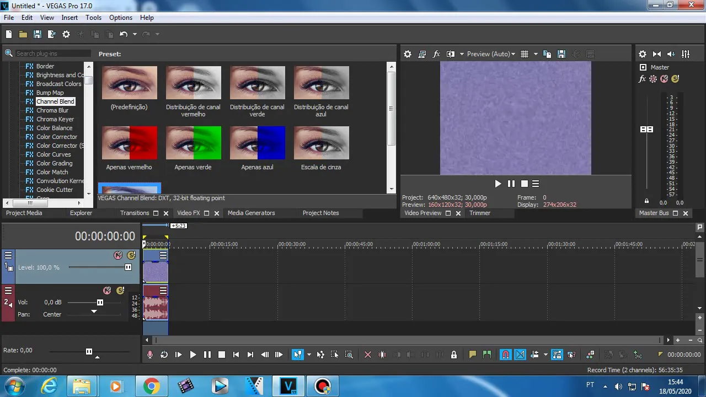
Task: Toggle Automatic Crossfades button
Action: tap(520, 355)
